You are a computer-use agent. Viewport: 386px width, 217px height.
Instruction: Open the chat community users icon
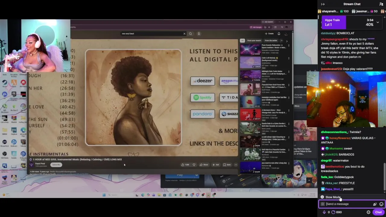pyautogui.click(x=381, y=4)
